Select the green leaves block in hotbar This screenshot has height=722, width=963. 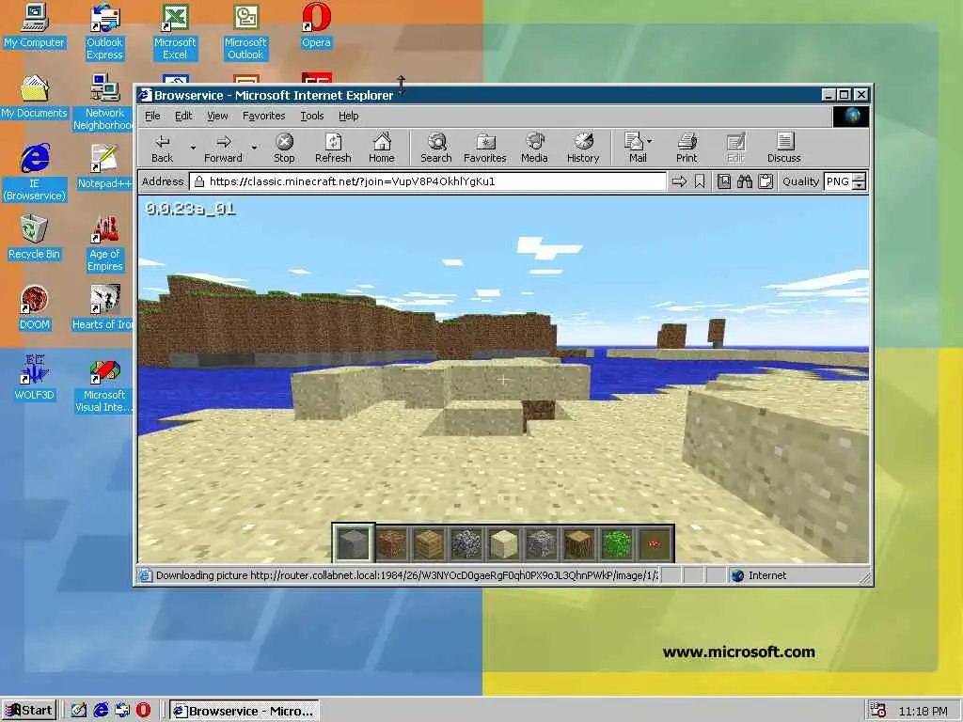tap(617, 543)
